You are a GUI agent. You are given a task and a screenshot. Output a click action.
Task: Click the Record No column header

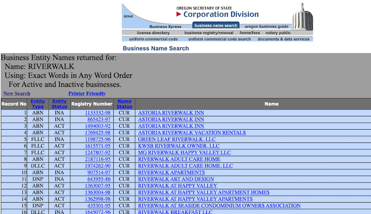tap(14, 104)
